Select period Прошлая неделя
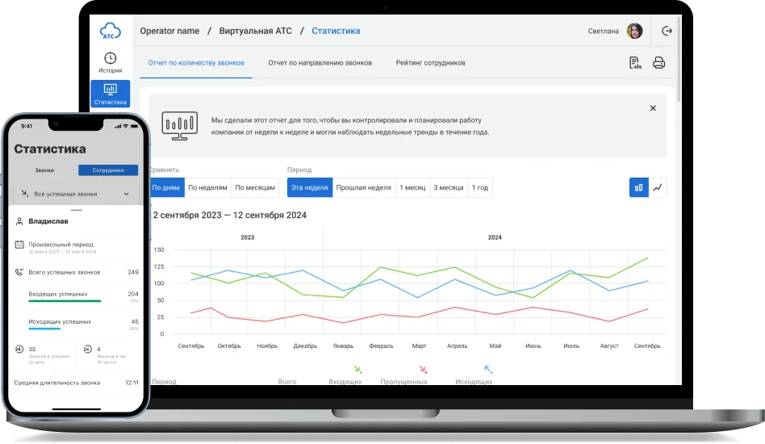765x444 pixels. (363, 187)
